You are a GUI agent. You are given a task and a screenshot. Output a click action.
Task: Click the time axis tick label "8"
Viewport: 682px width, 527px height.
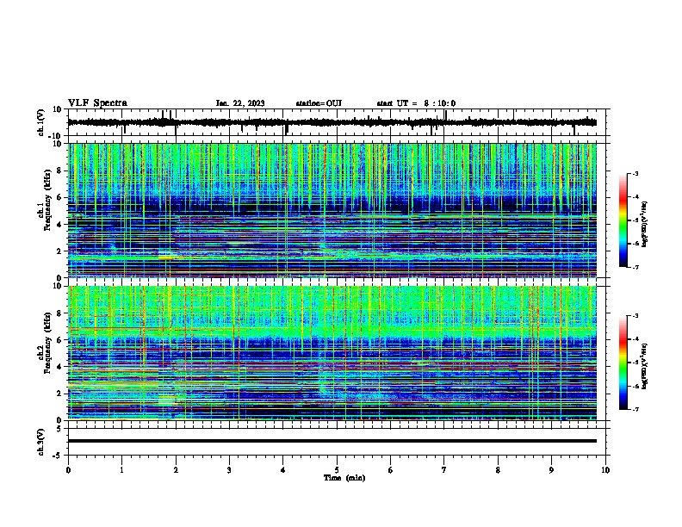point(498,470)
